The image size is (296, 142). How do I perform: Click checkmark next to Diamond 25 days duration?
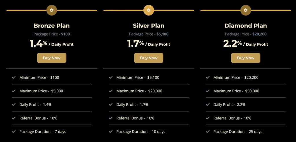208,132
